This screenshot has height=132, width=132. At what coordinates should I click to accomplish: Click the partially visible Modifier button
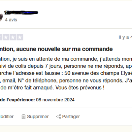(x=7, y=116)
